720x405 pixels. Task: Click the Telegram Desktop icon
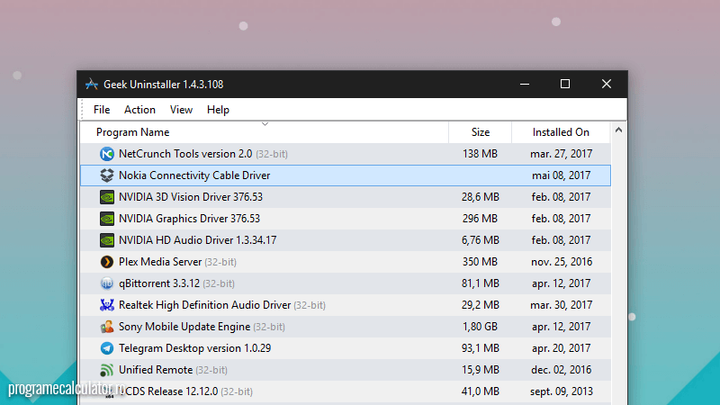(x=107, y=348)
